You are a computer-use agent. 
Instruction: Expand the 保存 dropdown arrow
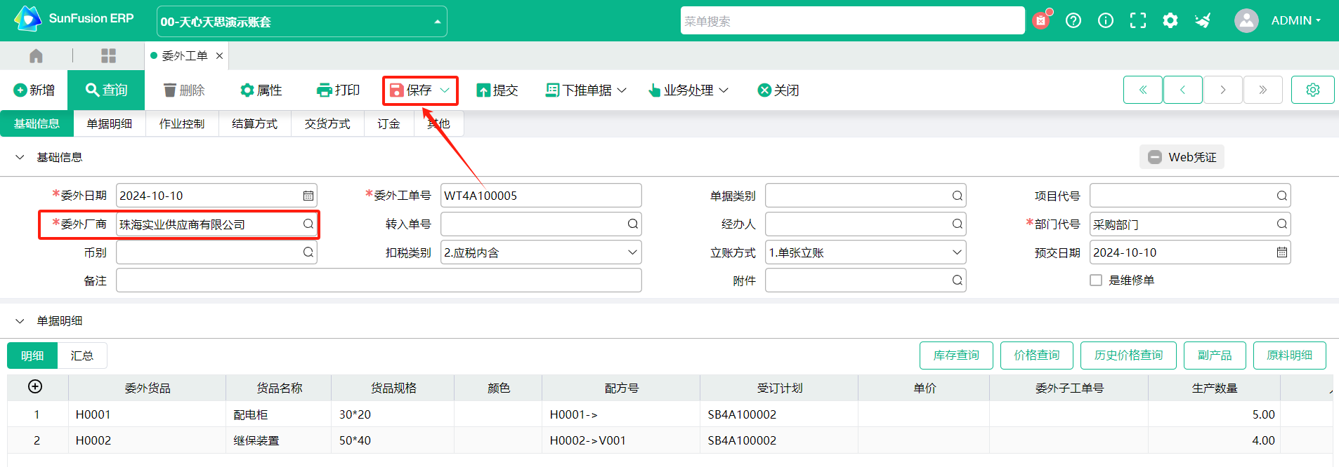(445, 90)
